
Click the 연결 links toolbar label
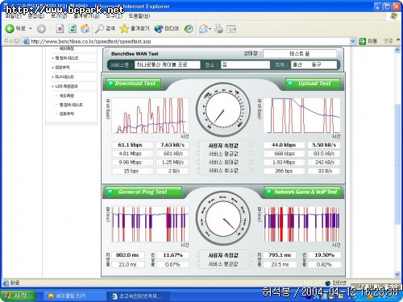click(388, 41)
